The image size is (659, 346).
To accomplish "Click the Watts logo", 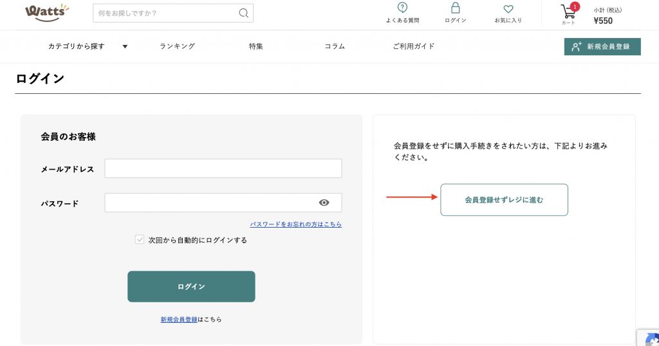I will 47,12.
